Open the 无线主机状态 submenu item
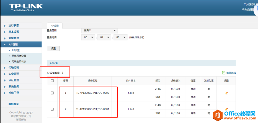The width and height of the screenshot is (258, 123). pyautogui.click(x=19, y=61)
